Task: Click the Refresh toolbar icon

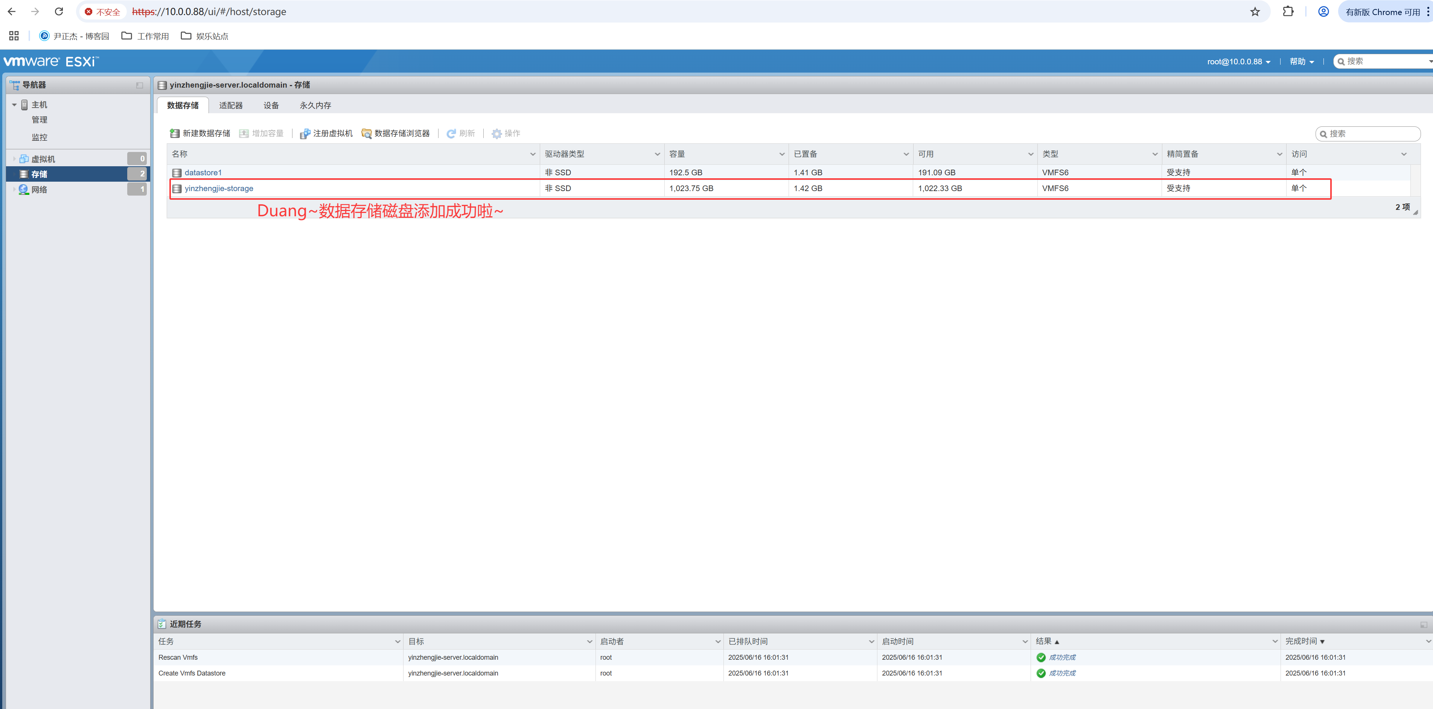Action: [x=451, y=134]
